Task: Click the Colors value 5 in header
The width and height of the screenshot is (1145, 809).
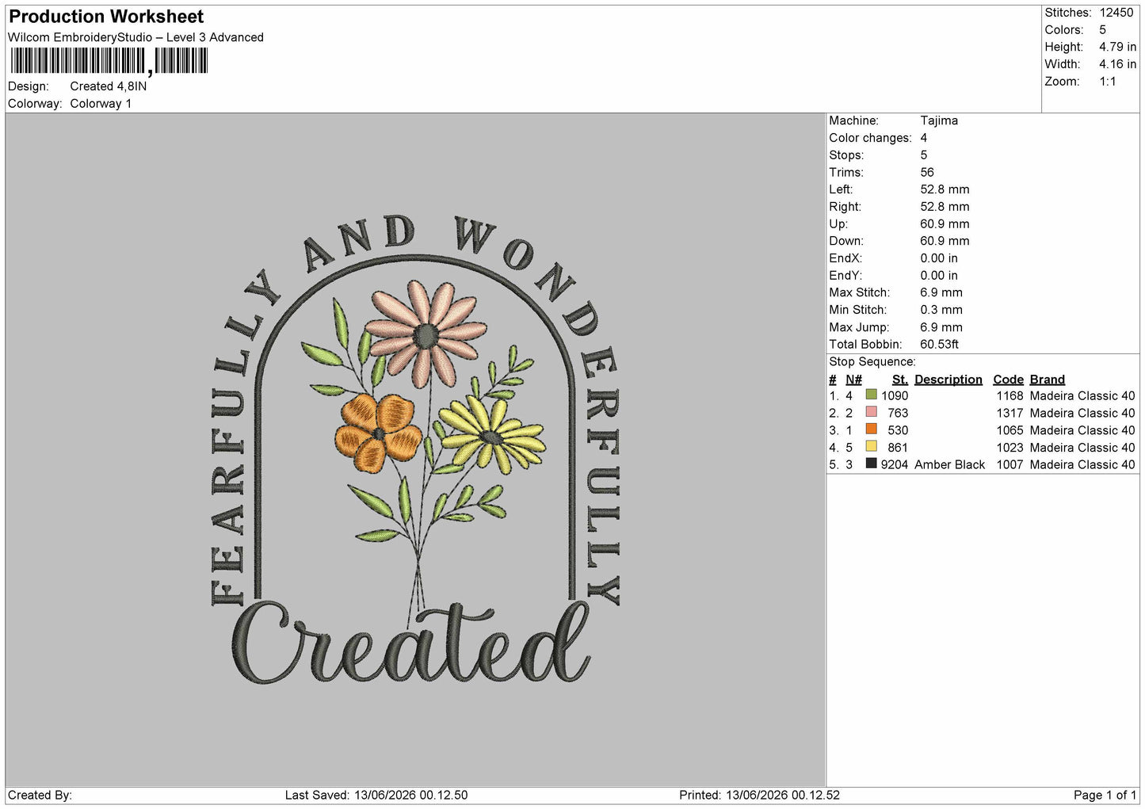Action: tap(1102, 30)
